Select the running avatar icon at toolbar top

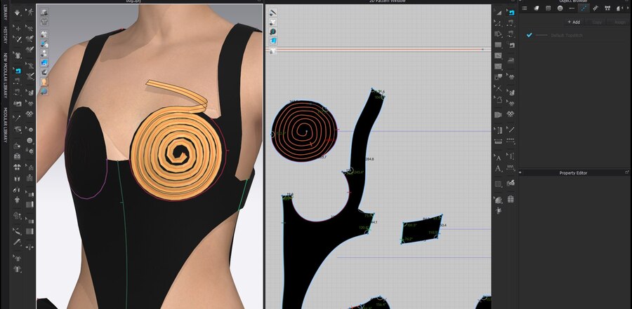pos(29,13)
